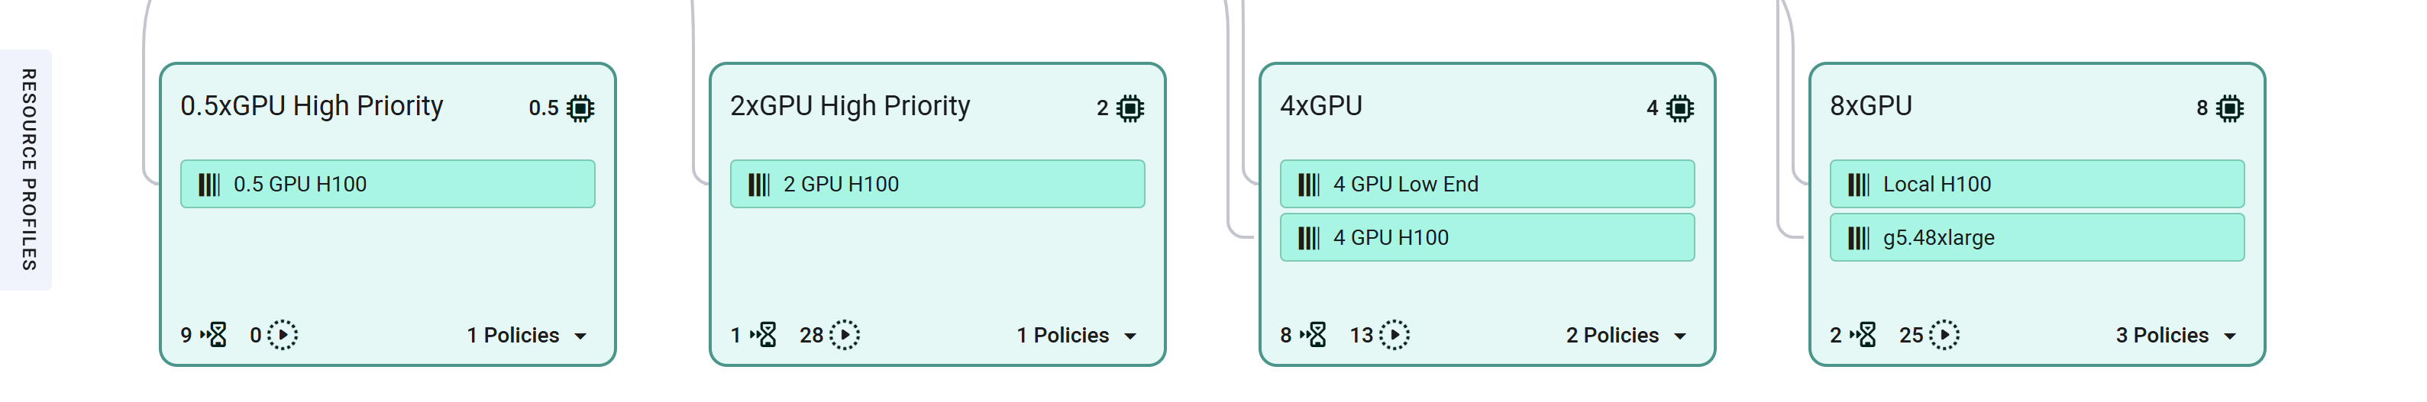Viewport: 2427px width, 402px height.
Task: Expand 1 Policies dropdown on 2xGPU card
Action: click(x=1077, y=336)
